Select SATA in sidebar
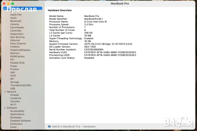The image size is (197, 131). pyautogui.click(x=13, y=76)
